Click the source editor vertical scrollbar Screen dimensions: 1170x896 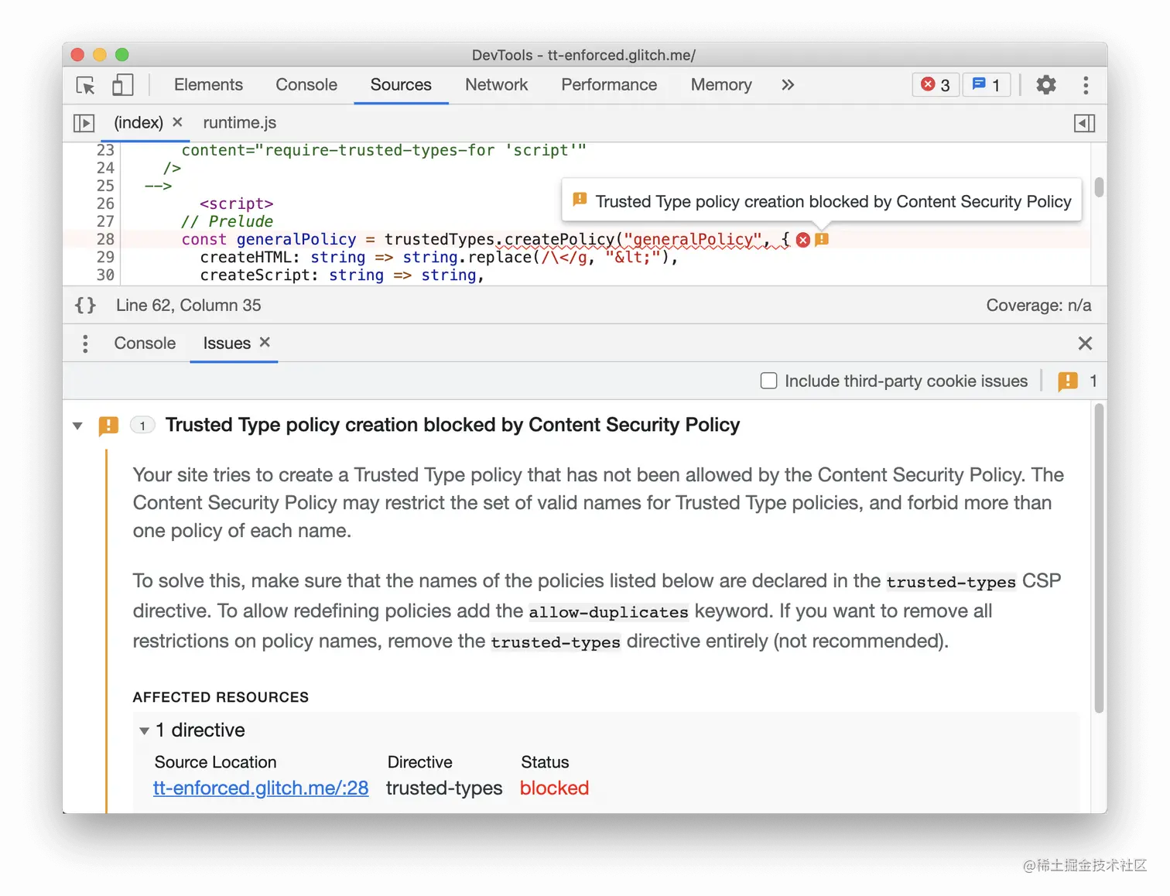click(x=1099, y=188)
